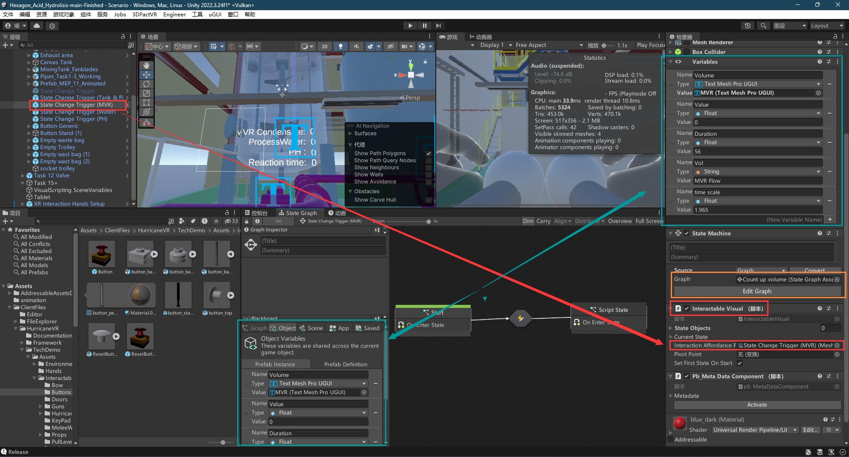Select the Rotate tool in Scene toolbar

(146, 84)
